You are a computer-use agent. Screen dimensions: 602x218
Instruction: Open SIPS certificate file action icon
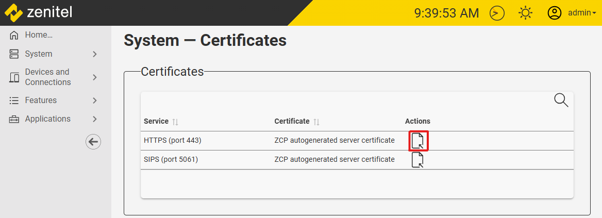[418, 160]
